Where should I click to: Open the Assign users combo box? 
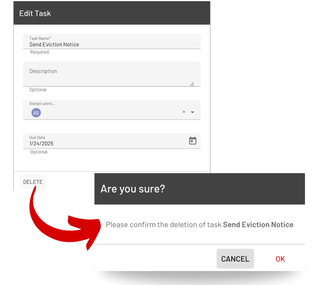(112, 110)
